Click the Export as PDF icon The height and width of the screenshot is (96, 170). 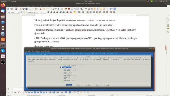(20, 9)
